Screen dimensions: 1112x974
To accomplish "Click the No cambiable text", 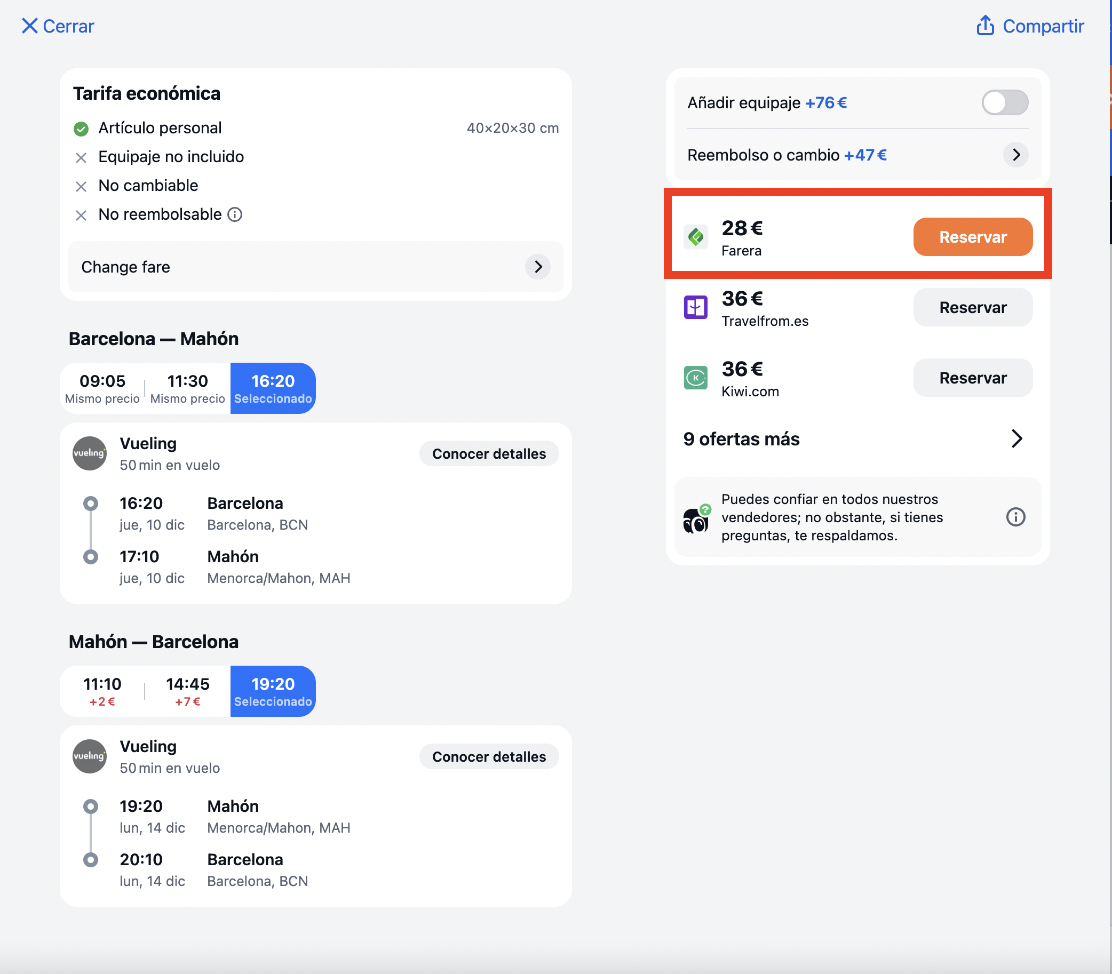I will coord(148,185).
